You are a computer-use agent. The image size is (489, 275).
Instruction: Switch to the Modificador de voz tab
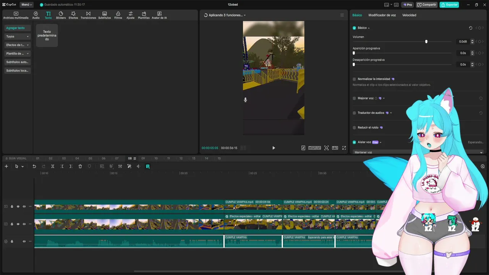point(382,15)
